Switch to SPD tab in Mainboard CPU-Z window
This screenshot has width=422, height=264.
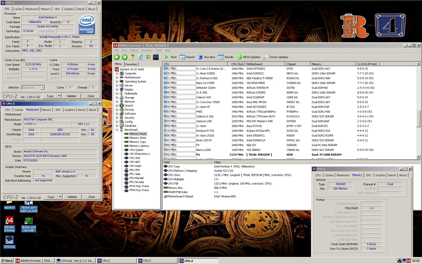(58, 110)
